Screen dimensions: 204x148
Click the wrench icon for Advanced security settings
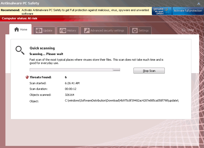tap(87, 30)
